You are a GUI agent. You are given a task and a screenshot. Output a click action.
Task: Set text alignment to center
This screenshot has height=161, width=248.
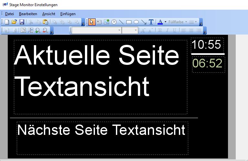(191, 30)
